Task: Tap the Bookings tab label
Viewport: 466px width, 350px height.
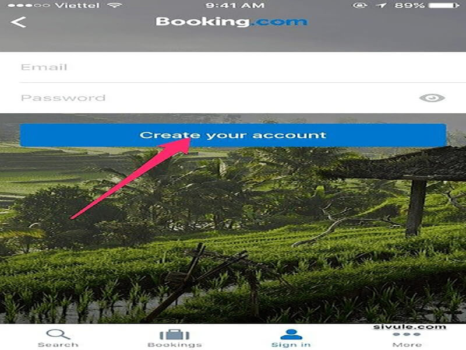Action: [175, 345]
